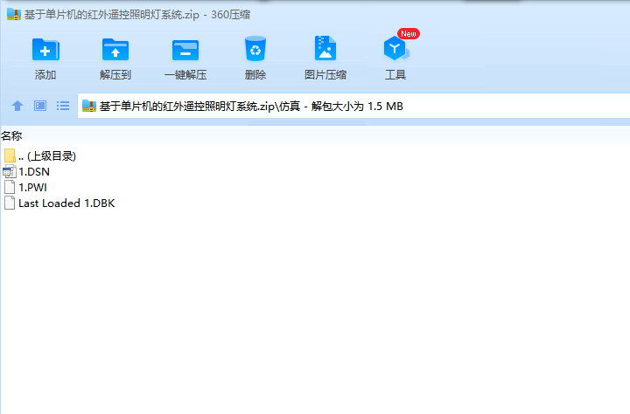Click the 解压到 (Extract to) icon

(x=115, y=50)
